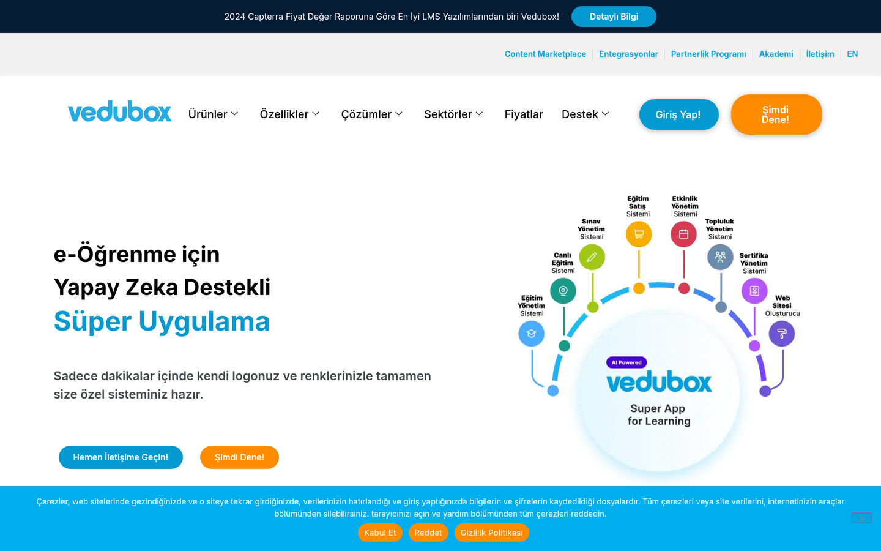
Task: Click the Sadece dakikalar içinde paragraph text
Action: point(242,385)
